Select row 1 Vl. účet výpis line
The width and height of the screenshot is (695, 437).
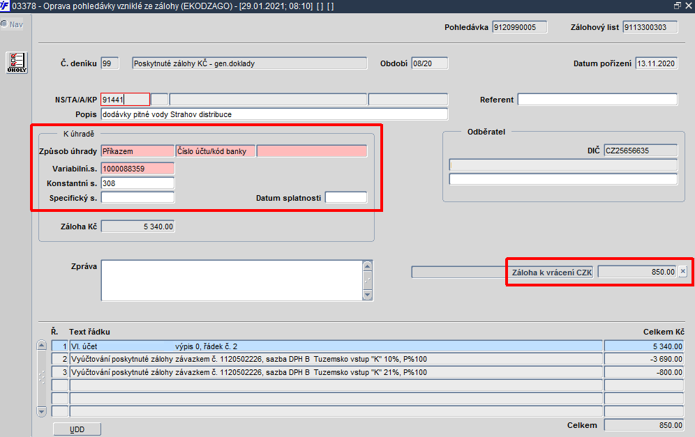pos(336,346)
